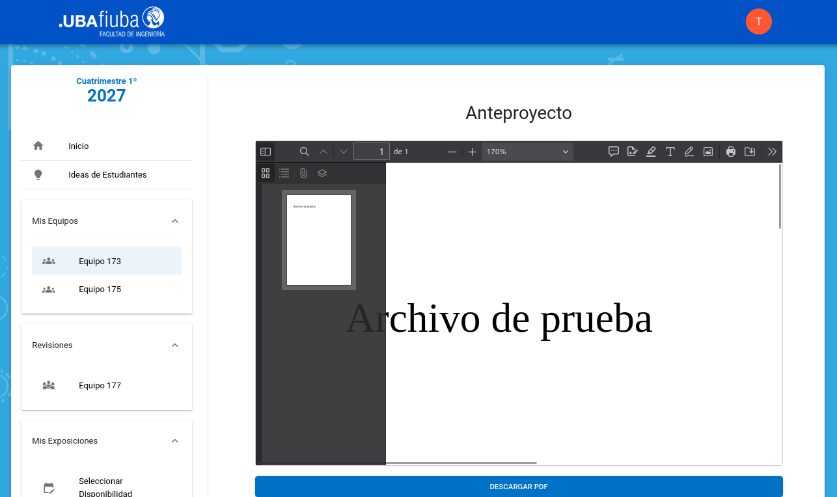
Task: Open the PDF find/search tool
Action: [x=304, y=152]
